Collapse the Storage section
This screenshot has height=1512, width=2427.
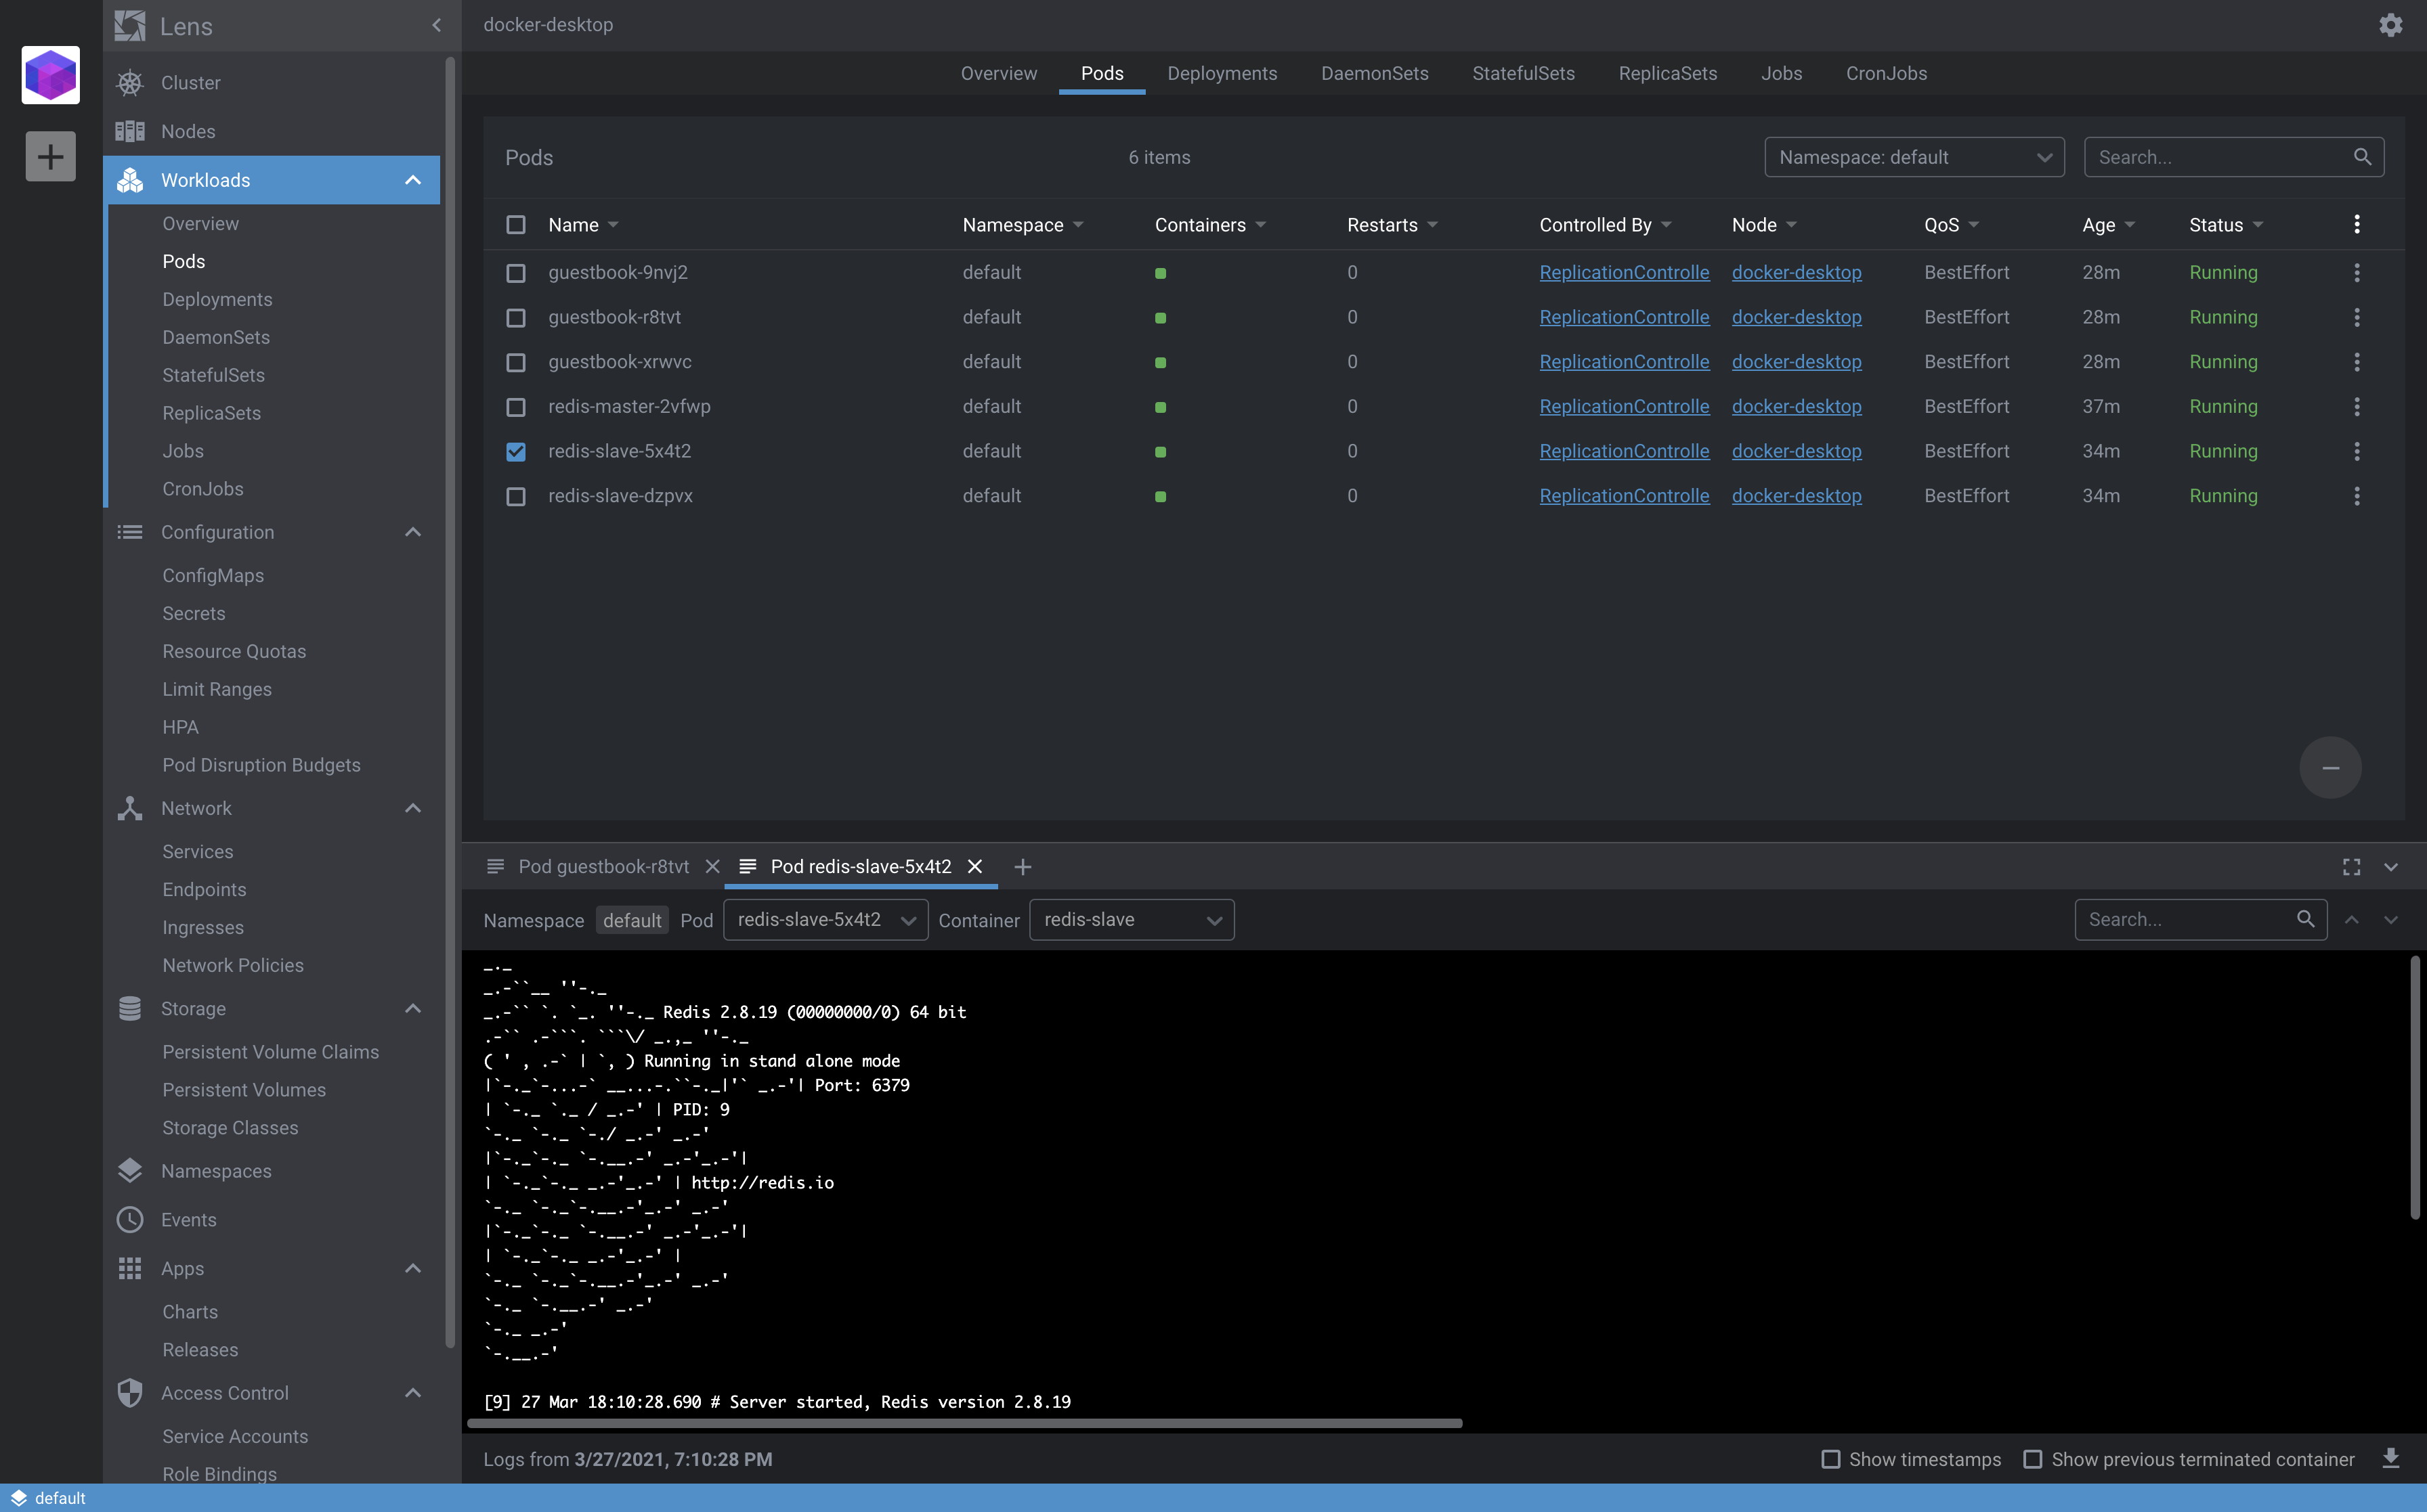click(x=412, y=1009)
